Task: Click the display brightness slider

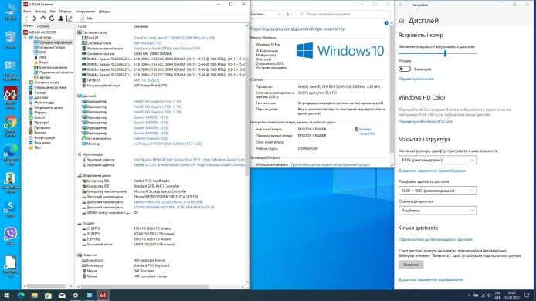Action: click(x=438, y=54)
